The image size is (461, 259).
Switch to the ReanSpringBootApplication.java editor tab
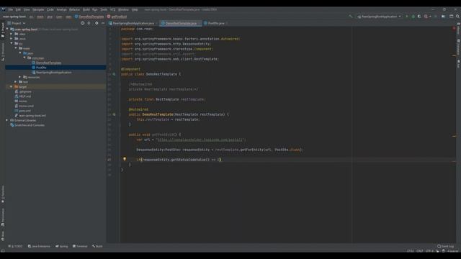(133, 23)
